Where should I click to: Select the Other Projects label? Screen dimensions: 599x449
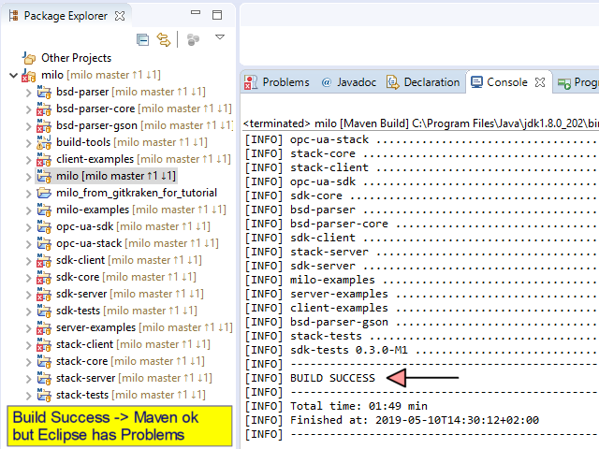(x=77, y=58)
